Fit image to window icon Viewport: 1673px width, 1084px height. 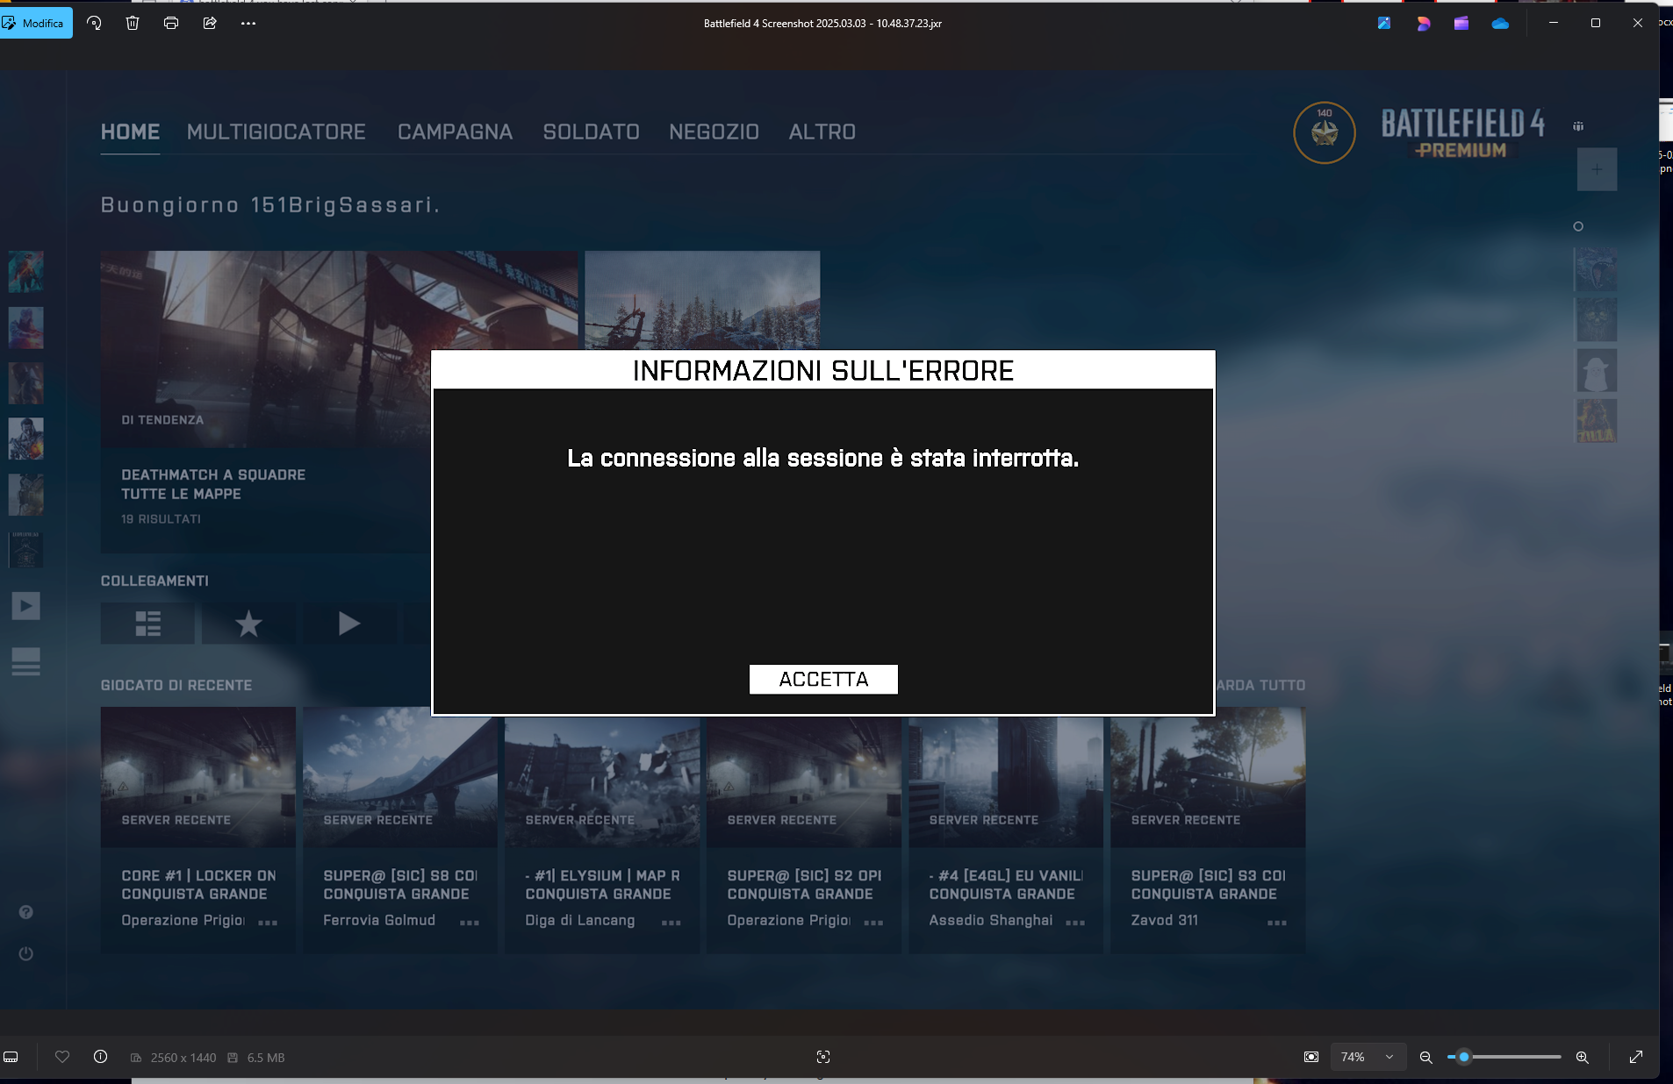(x=1311, y=1057)
